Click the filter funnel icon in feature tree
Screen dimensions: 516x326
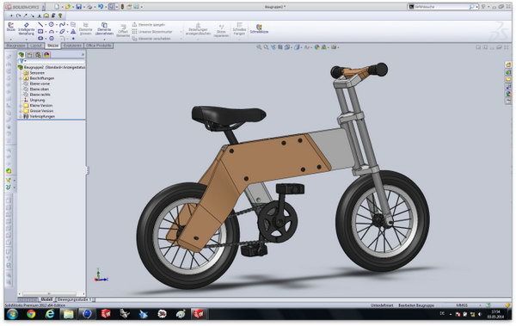point(21,61)
